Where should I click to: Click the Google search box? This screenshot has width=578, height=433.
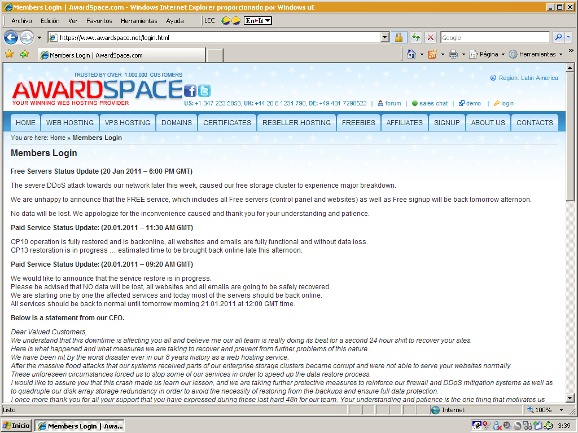(495, 37)
